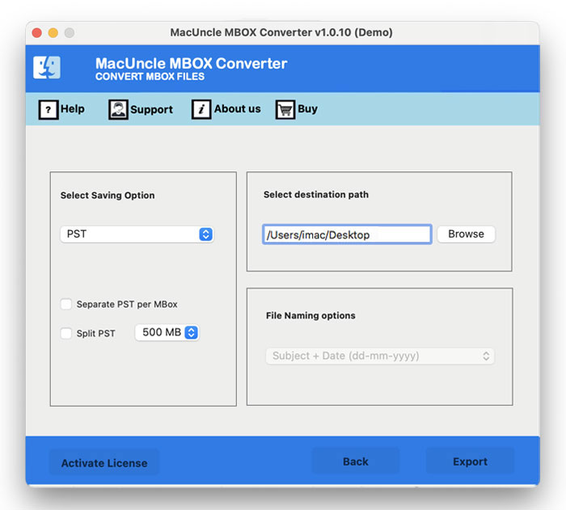Enable the Split PST checkbox

(x=66, y=333)
